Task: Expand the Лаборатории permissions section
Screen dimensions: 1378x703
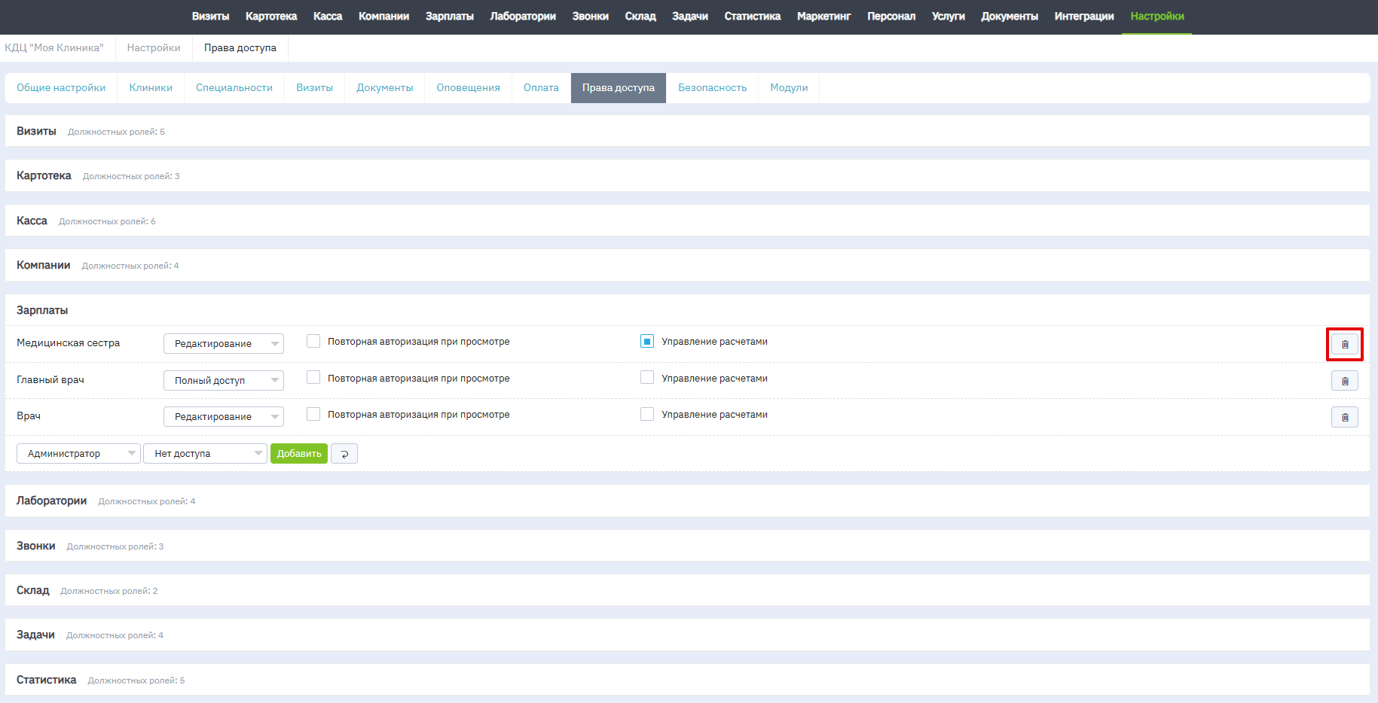Action: point(52,501)
